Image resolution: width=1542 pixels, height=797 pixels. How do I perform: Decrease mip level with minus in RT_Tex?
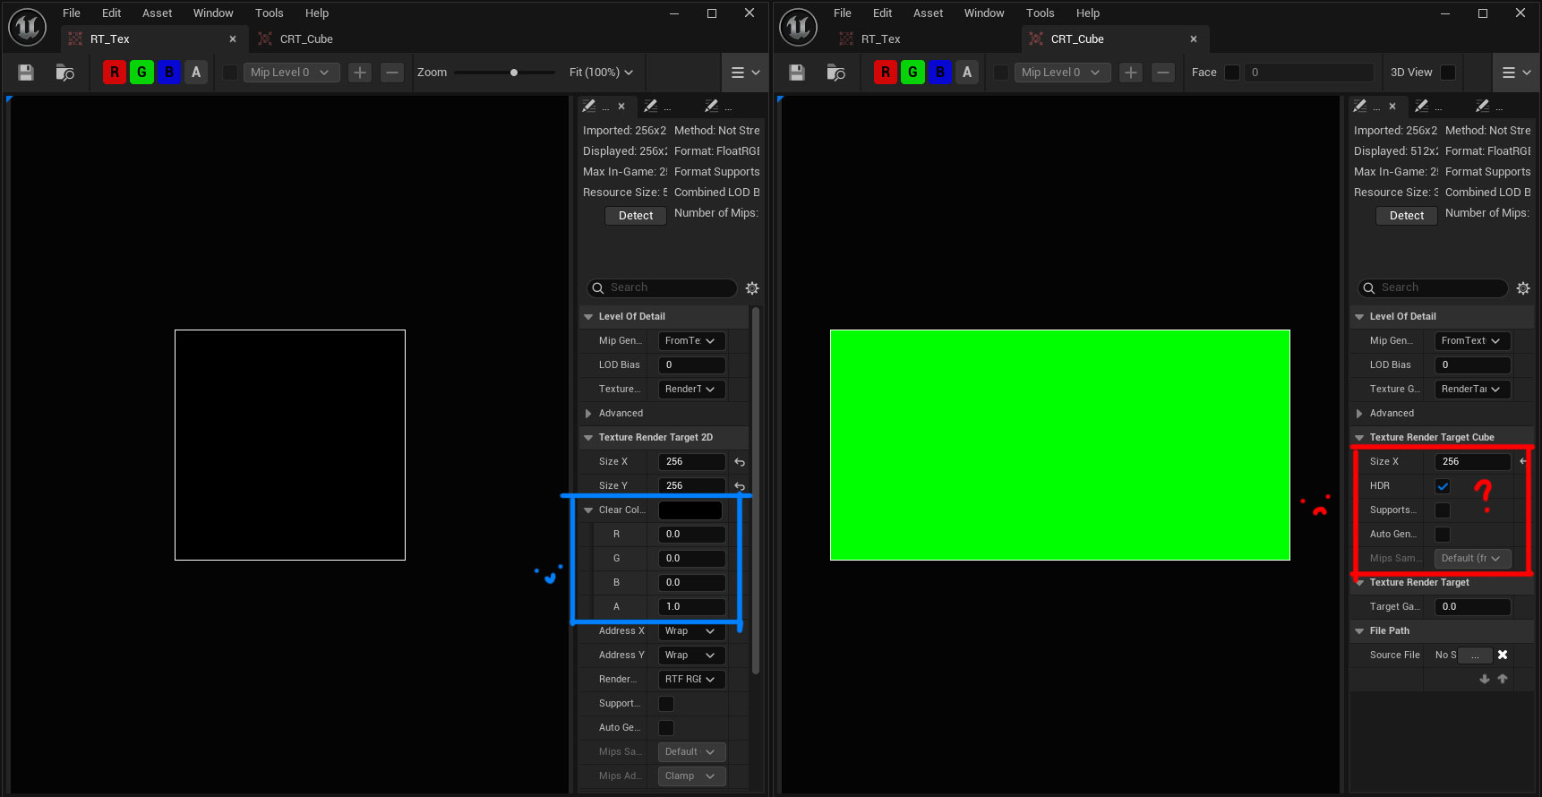[x=392, y=73]
